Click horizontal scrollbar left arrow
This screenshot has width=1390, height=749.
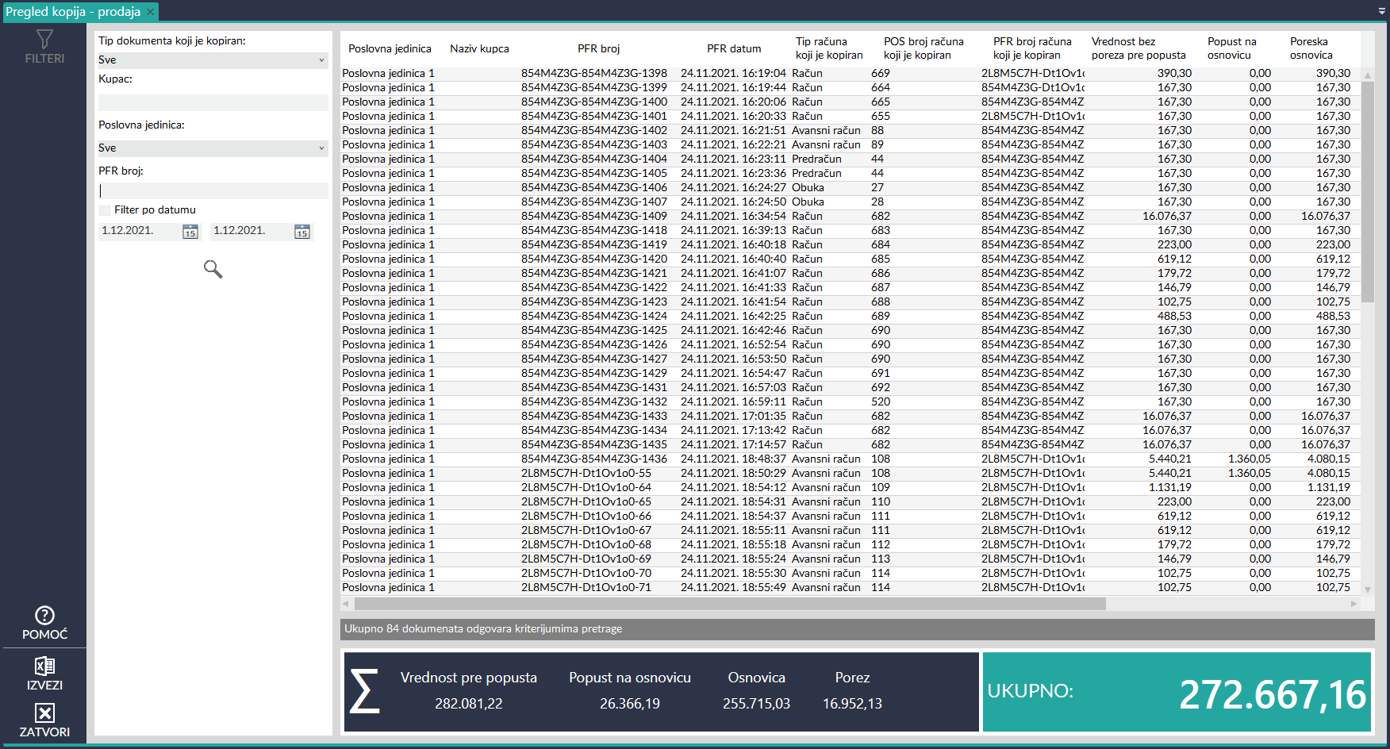345,604
